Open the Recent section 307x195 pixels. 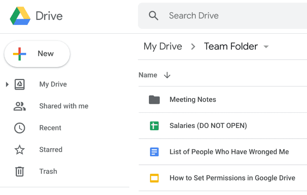[50, 128]
